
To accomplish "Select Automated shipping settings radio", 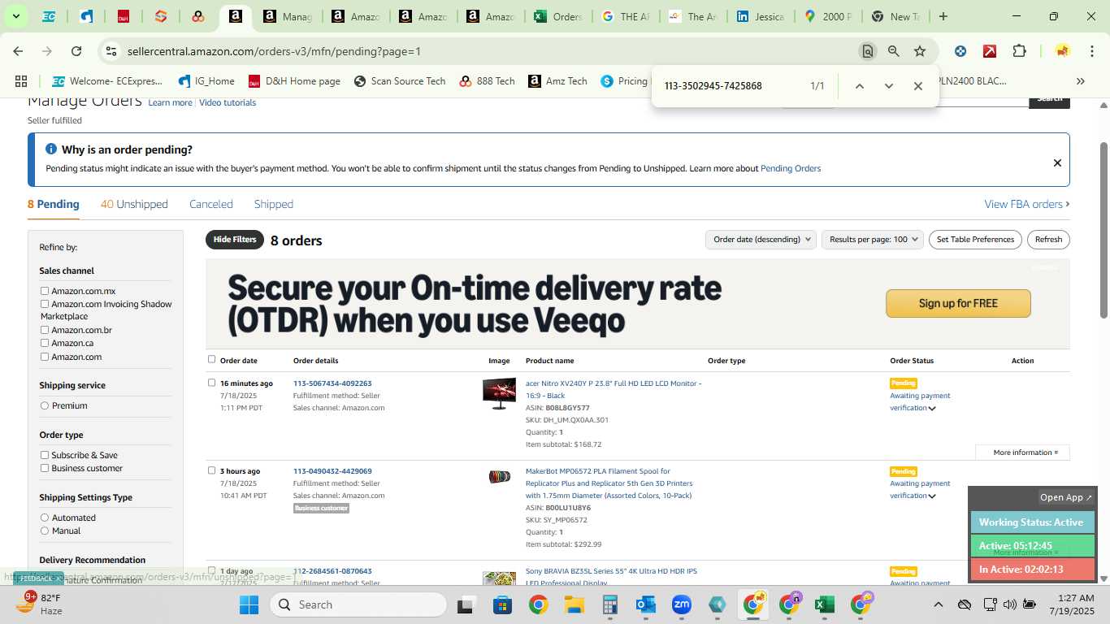I will 45,518.
